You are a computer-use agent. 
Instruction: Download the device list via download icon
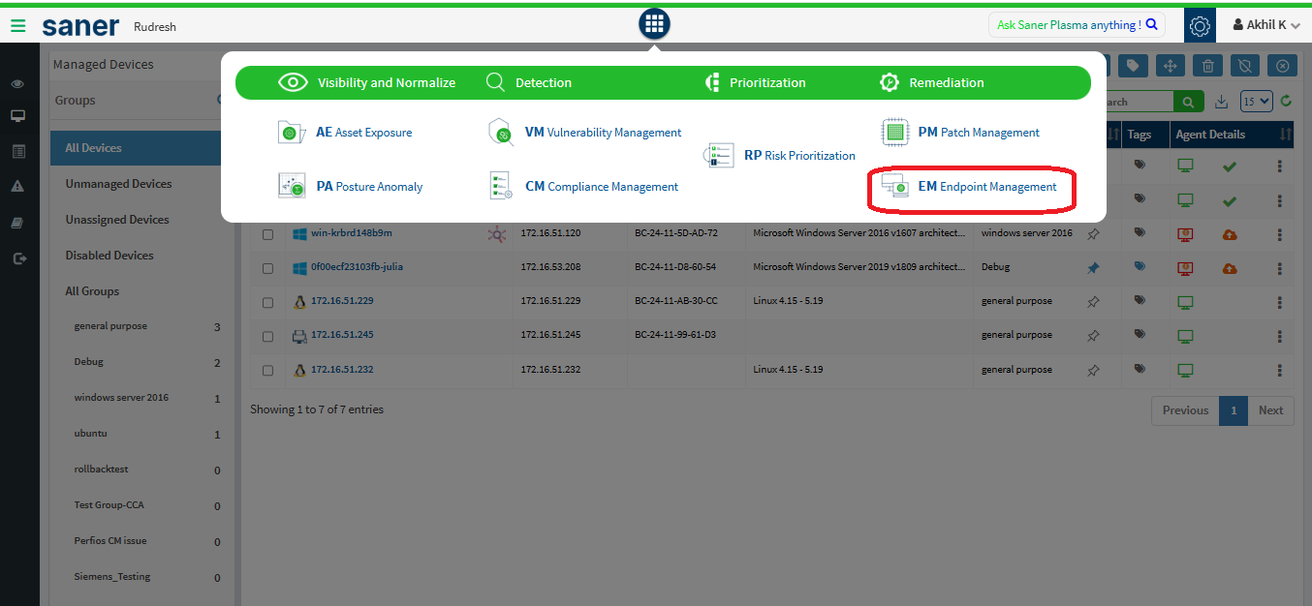1222,102
